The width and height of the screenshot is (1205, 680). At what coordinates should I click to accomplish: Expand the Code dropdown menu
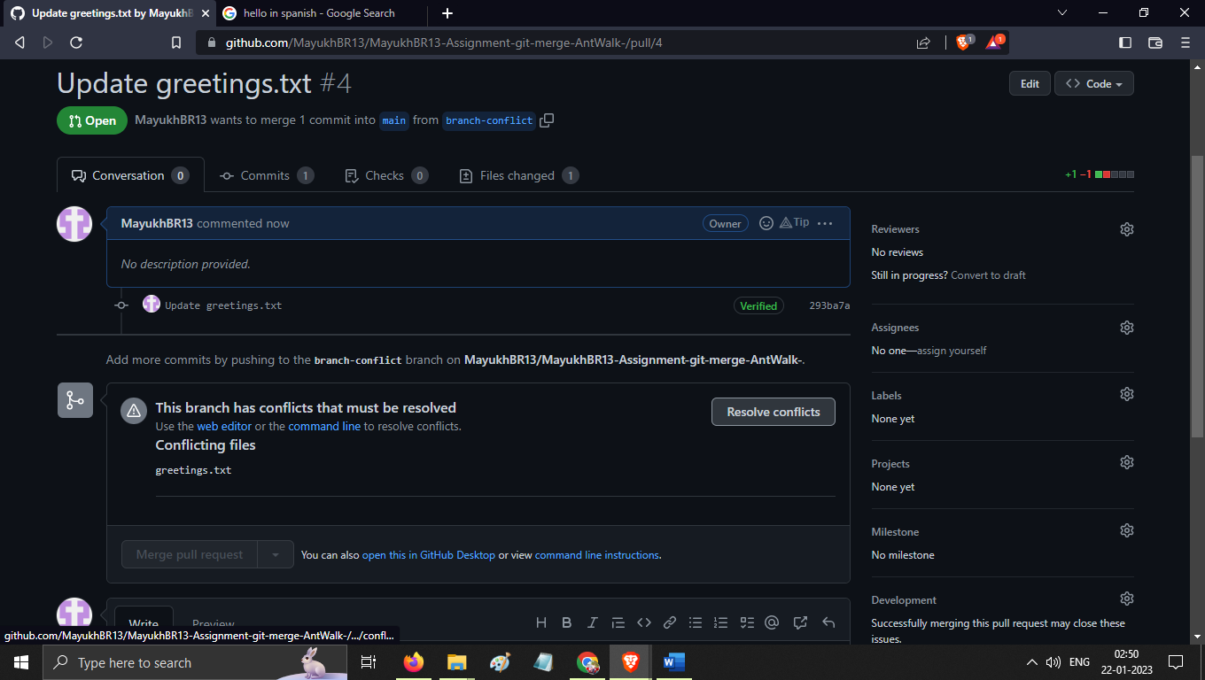tap(1093, 83)
